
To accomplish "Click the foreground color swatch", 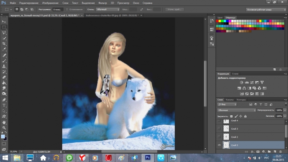I will click(x=3, y=137).
